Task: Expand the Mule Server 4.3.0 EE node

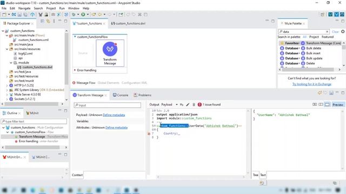Action: click(7, 95)
